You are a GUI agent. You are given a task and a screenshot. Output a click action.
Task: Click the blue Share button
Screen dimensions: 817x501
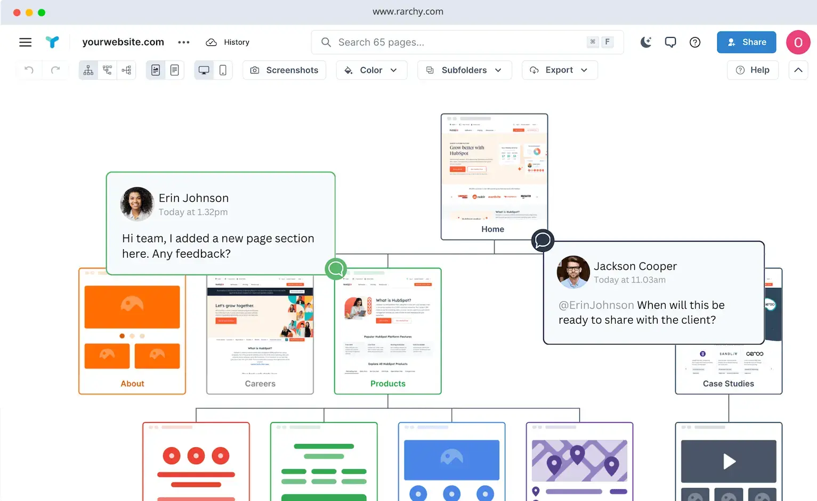coord(746,42)
